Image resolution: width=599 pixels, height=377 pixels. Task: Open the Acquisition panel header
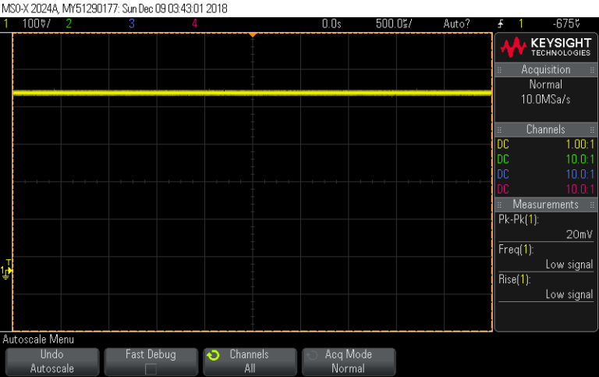[x=545, y=69]
